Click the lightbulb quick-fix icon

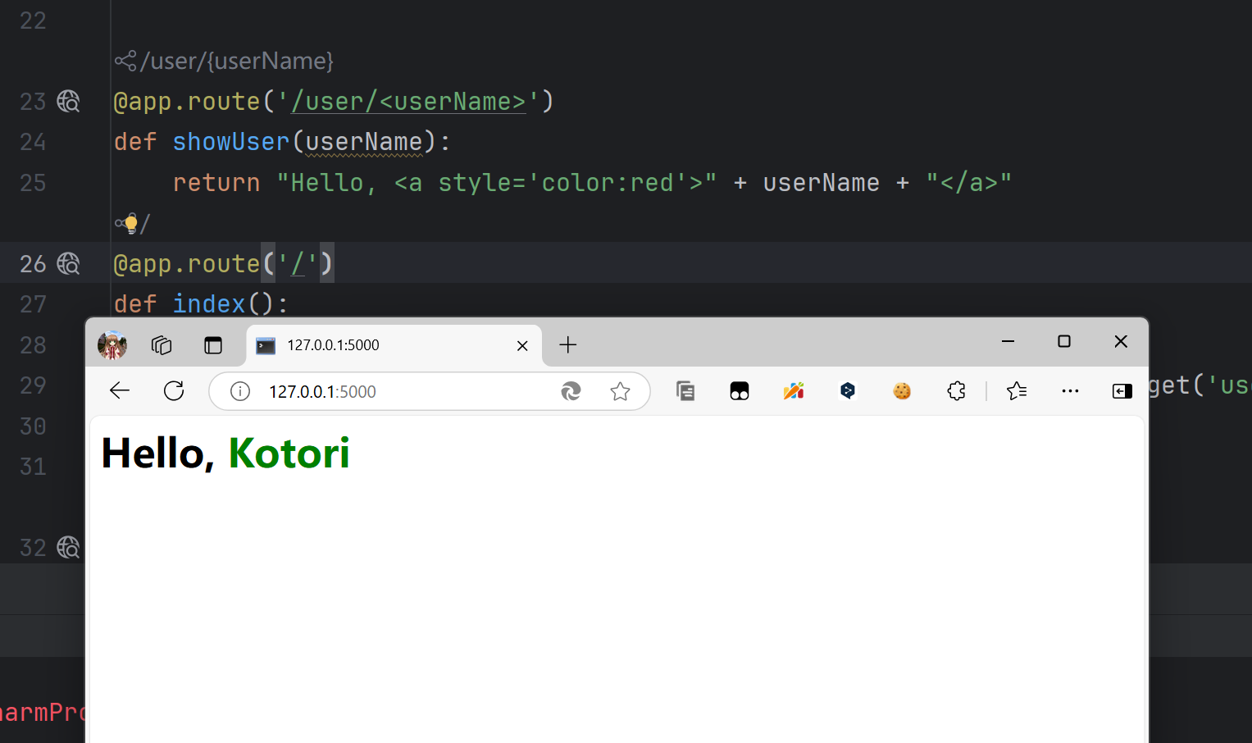130,223
